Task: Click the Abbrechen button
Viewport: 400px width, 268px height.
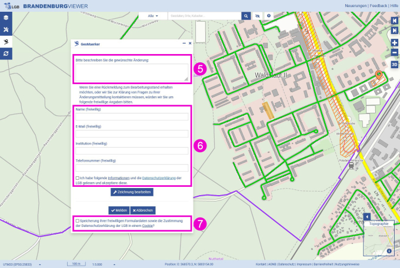Action: pyautogui.click(x=143, y=210)
